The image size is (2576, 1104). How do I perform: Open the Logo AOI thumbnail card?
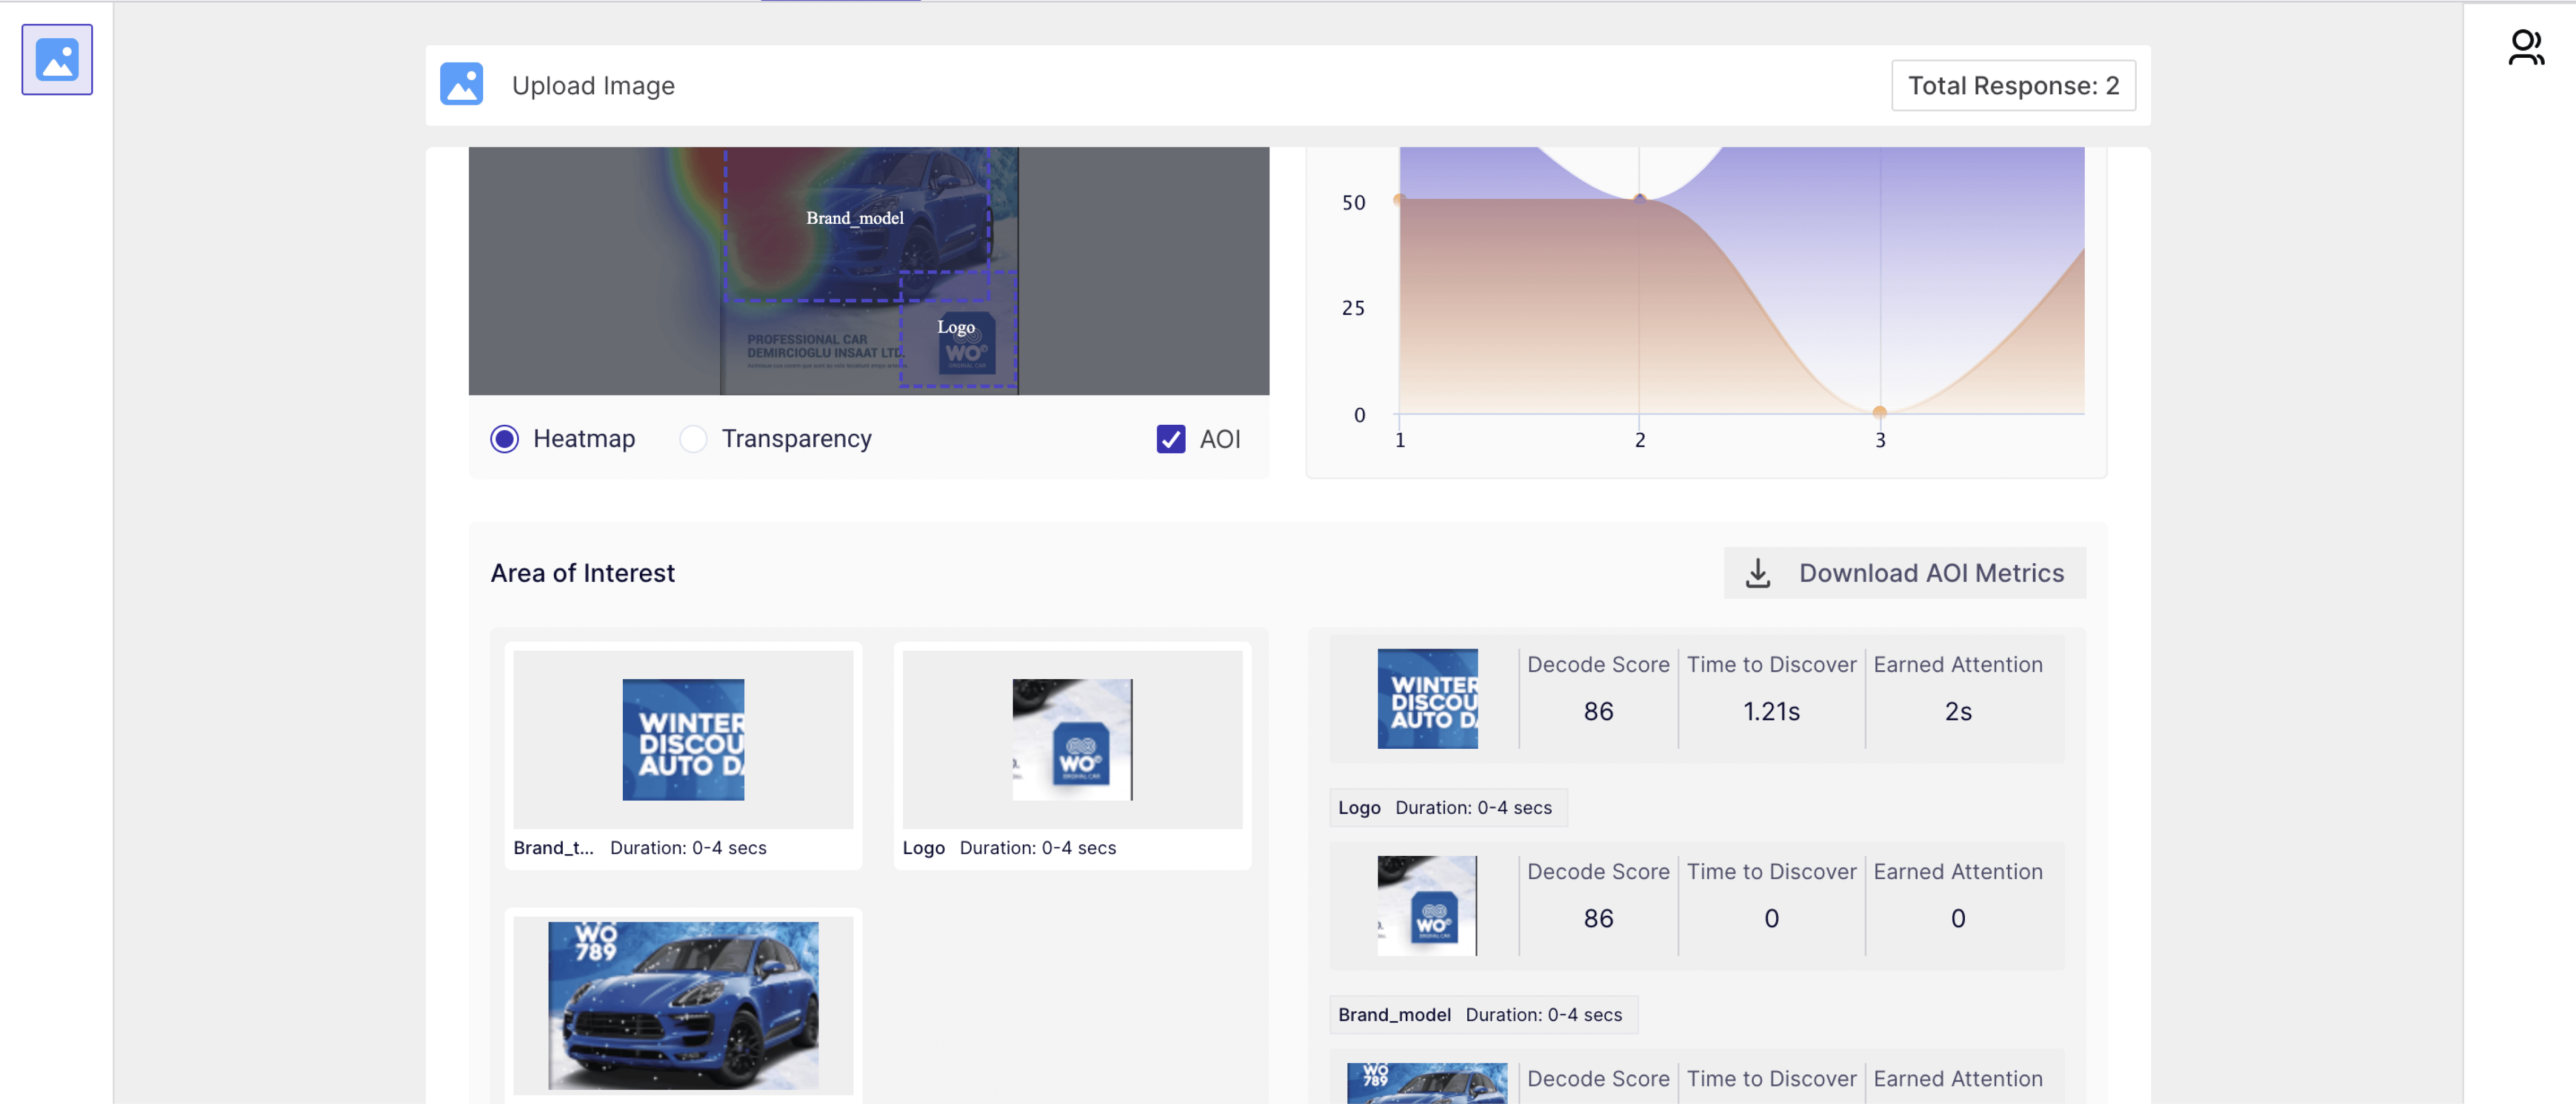pyautogui.click(x=1072, y=755)
